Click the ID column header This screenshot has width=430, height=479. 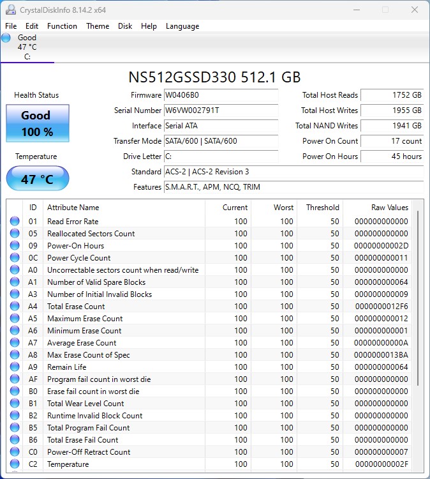33,208
